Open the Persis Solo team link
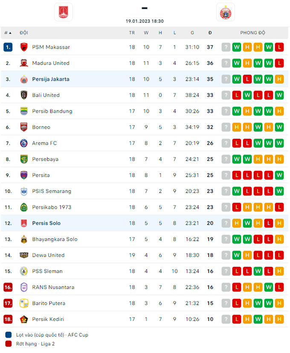Screen dimensions: 290x353 (46, 223)
